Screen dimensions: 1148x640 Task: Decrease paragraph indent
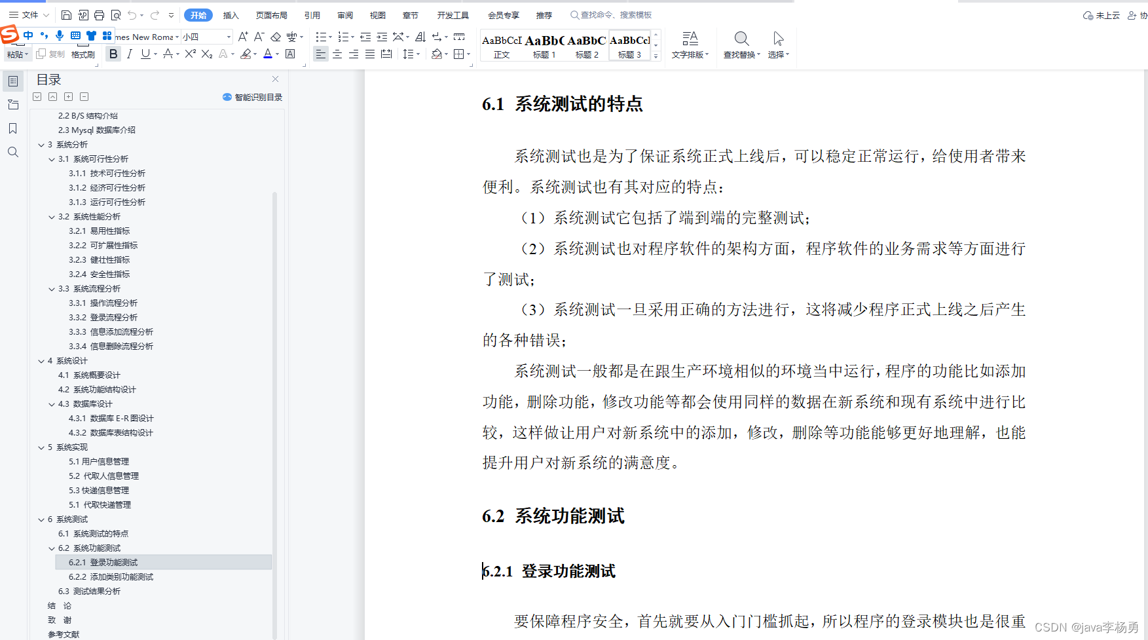[x=365, y=37]
